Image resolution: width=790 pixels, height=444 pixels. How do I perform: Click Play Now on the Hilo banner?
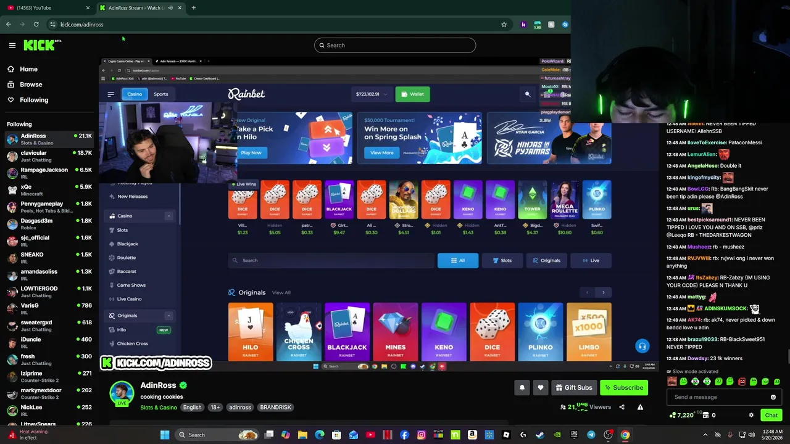click(x=251, y=152)
